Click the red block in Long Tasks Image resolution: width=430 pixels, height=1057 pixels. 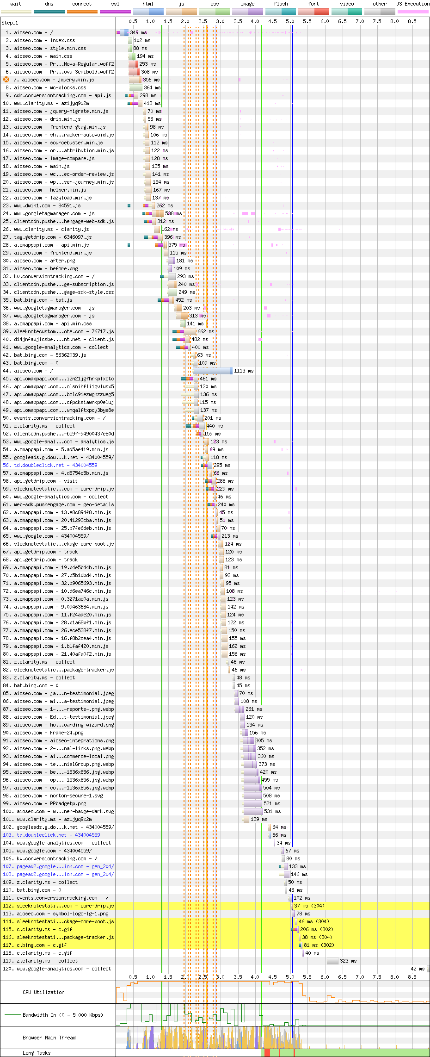pyautogui.click(x=267, y=1053)
